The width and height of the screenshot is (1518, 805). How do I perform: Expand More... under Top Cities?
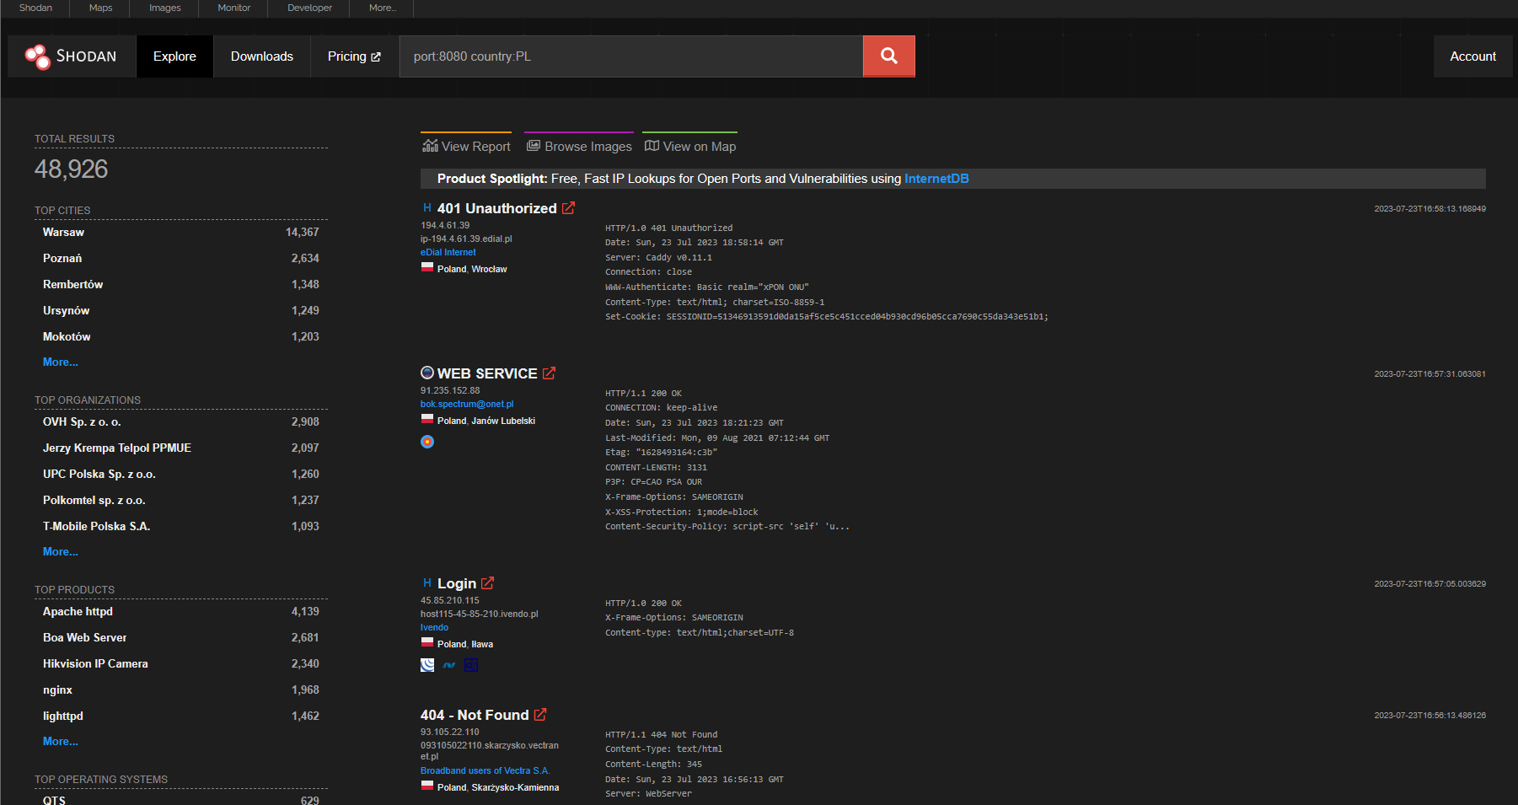click(61, 362)
